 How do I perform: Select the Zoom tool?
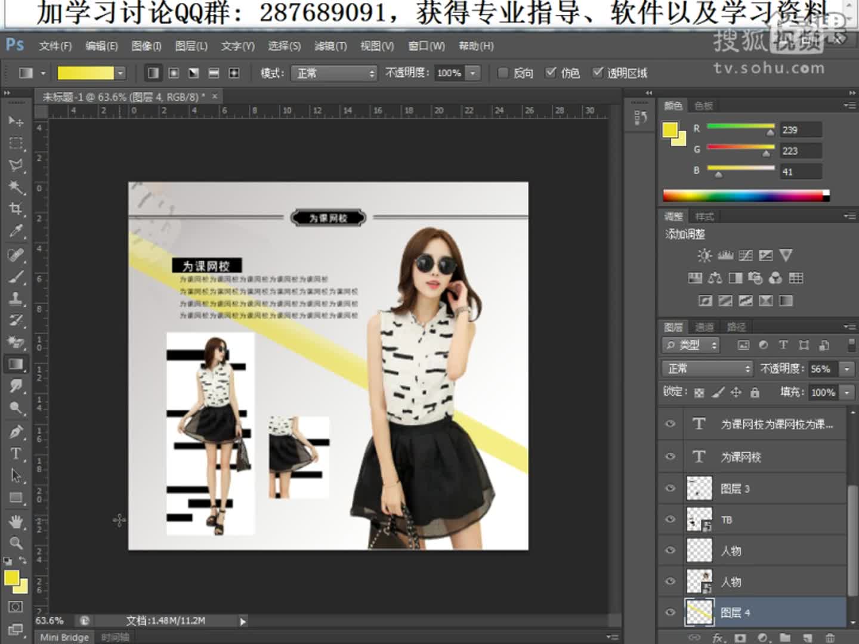tap(16, 543)
